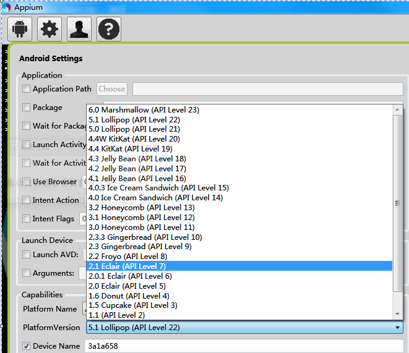
Task: Select 5.0 Lollipop (API Level 21)
Action: click(x=239, y=129)
